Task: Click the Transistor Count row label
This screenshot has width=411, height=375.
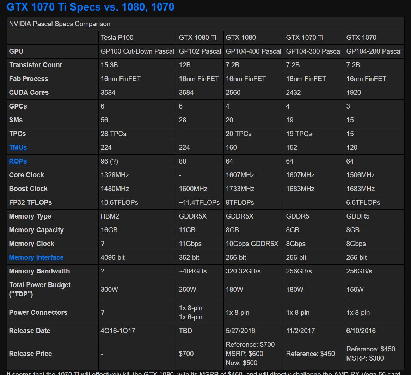Action: pos(35,65)
